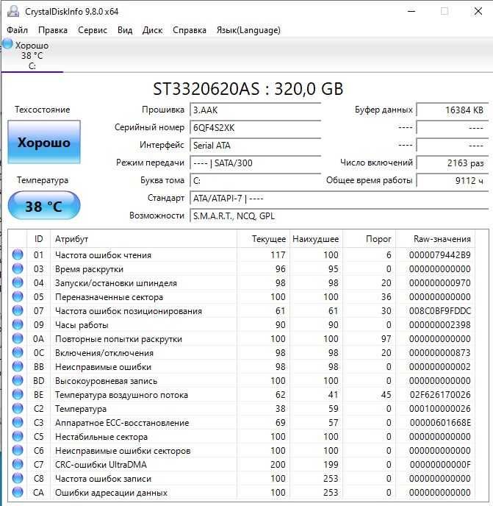The image size is (493, 506).
Task: Click the Наихудшее column header
Action: pyautogui.click(x=316, y=239)
